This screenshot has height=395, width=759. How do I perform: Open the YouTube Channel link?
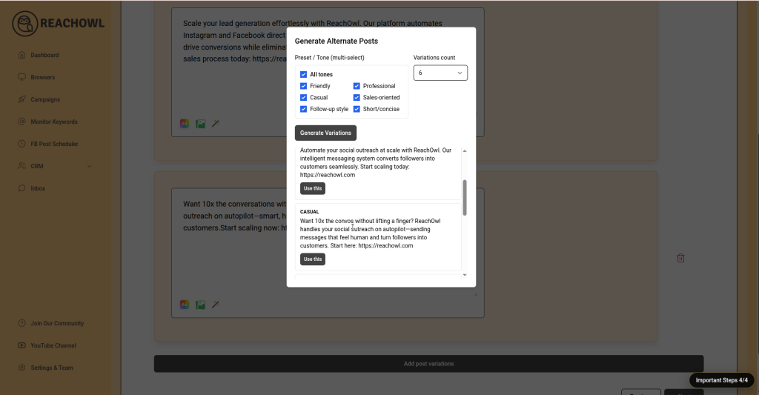[53, 345]
